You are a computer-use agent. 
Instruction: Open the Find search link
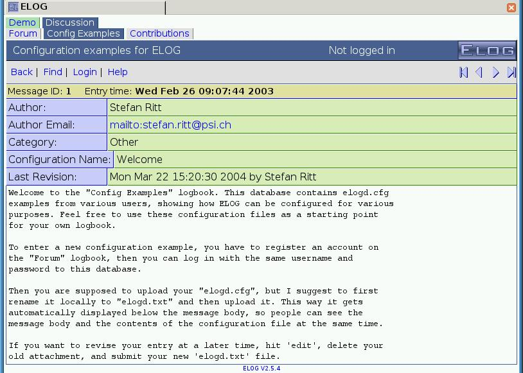click(53, 72)
